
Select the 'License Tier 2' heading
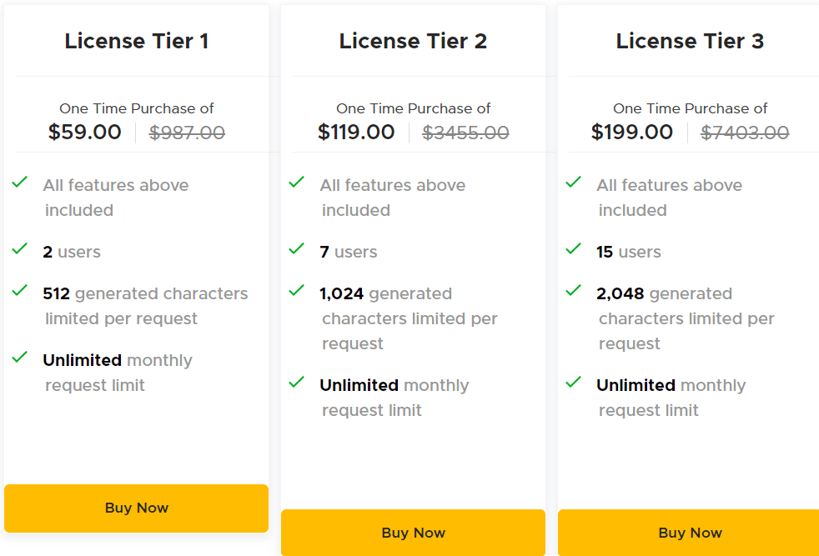point(413,40)
